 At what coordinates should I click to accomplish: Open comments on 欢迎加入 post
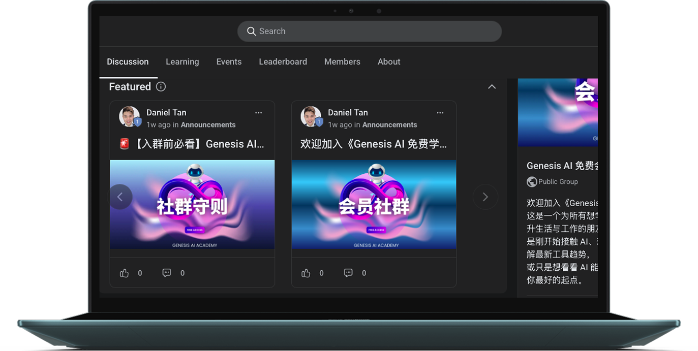[x=348, y=273]
